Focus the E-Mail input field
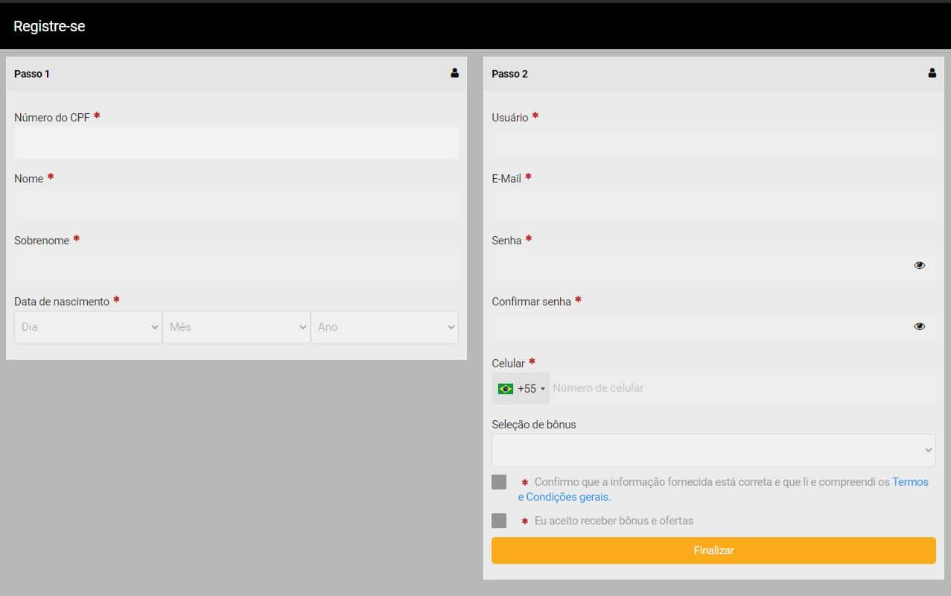951x596 pixels. (x=713, y=203)
